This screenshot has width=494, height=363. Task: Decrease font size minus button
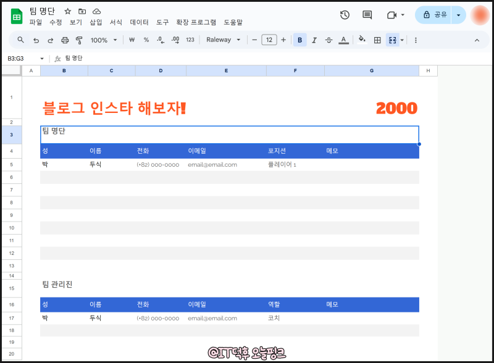point(254,40)
